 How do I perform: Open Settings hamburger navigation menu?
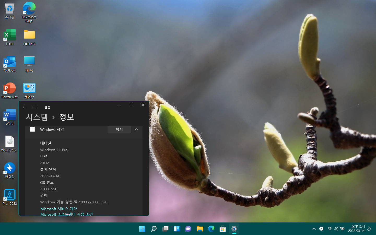(35, 107)
